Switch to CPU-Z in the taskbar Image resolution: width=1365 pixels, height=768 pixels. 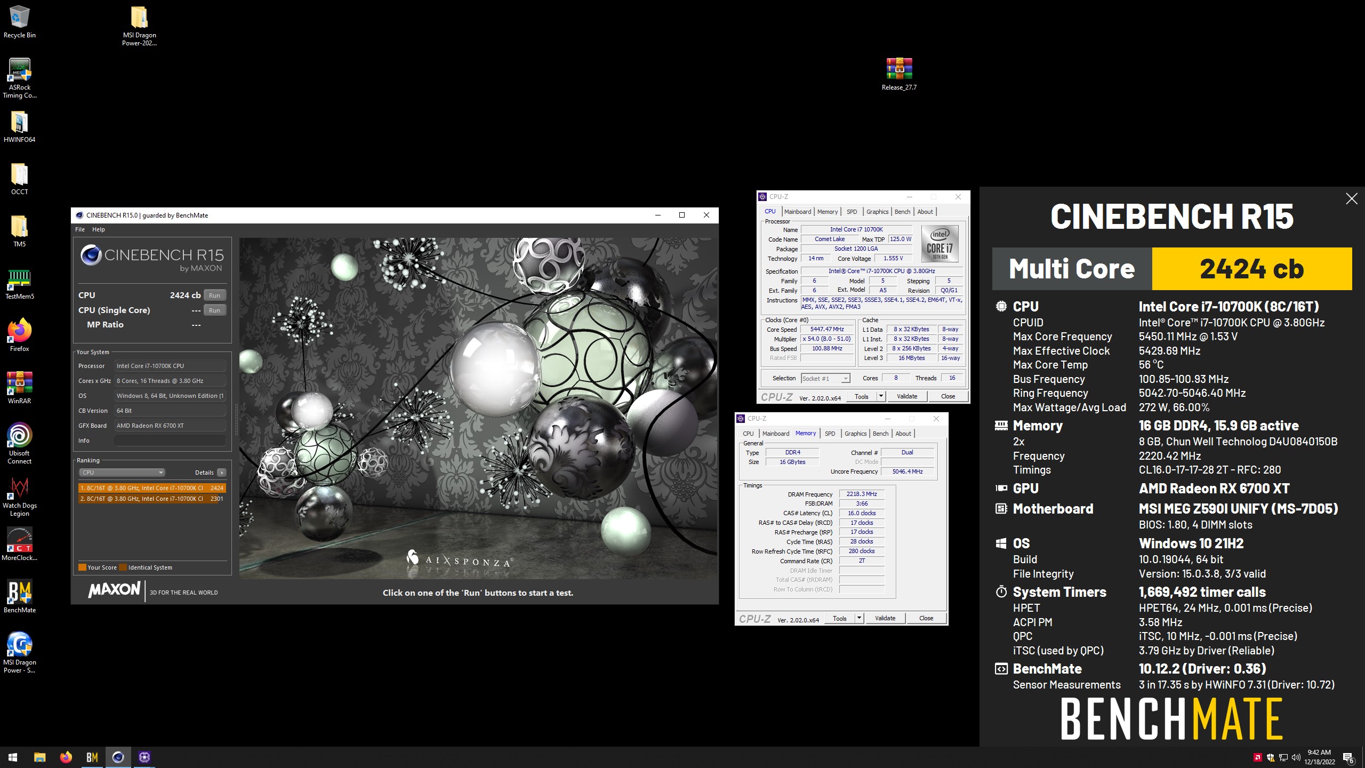pyautogui.click(x=144, y=757)
